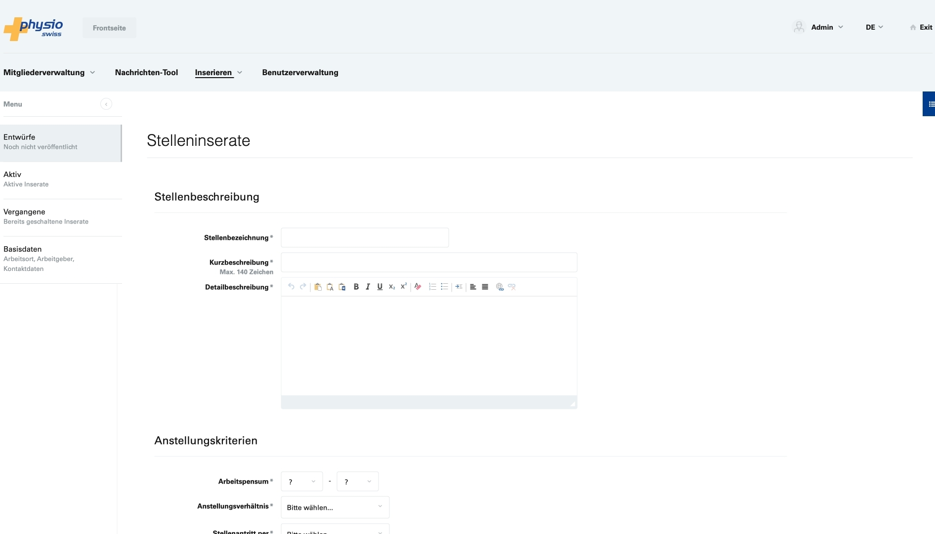Toggle italic formatting in the editor
The image size is (935, 534).
click(x=368, y=287)
